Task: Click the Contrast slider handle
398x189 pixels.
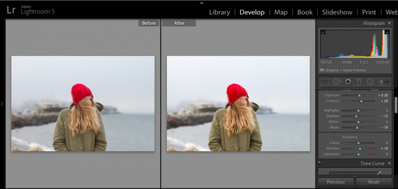Action: point(361,101)
